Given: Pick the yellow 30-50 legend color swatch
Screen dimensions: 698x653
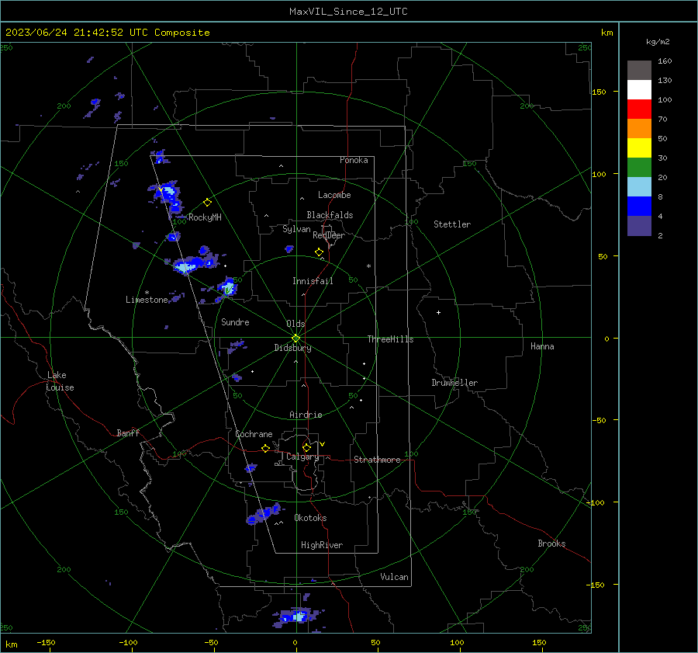Looking at the screenshot, I should coord(639,148).
